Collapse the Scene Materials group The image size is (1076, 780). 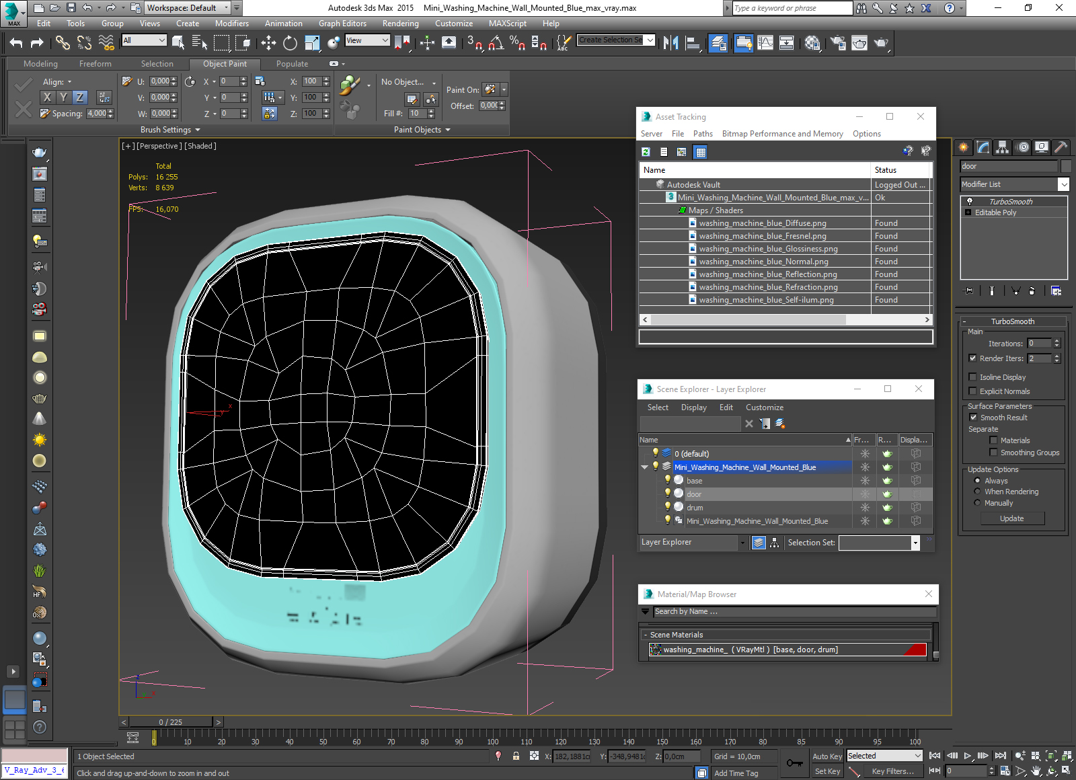point(645,635)
